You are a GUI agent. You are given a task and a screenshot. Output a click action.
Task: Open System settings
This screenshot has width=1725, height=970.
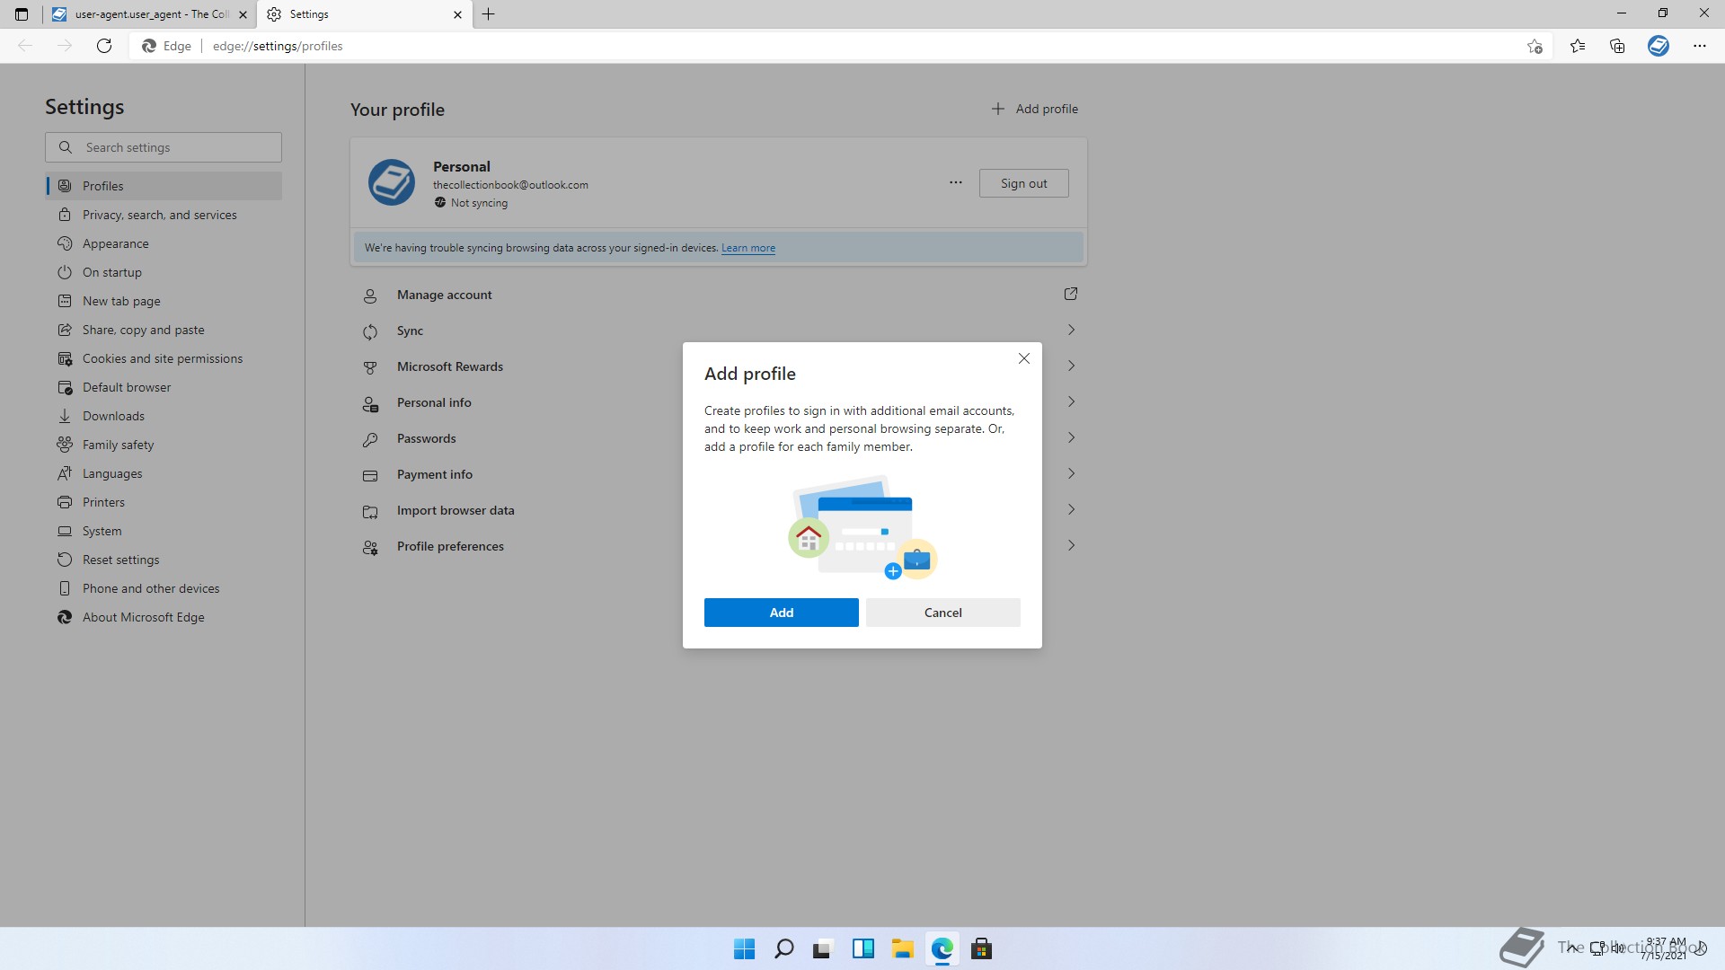[164, 531]
